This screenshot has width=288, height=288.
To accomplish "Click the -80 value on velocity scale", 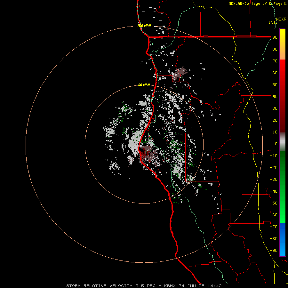I will [274, 239].
